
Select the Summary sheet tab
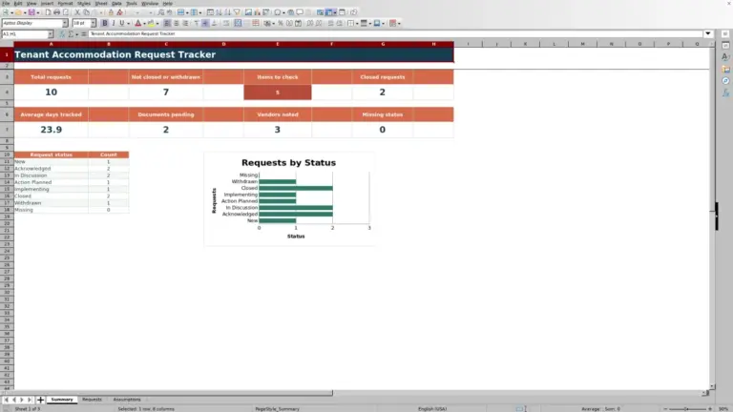pos(62,400)
